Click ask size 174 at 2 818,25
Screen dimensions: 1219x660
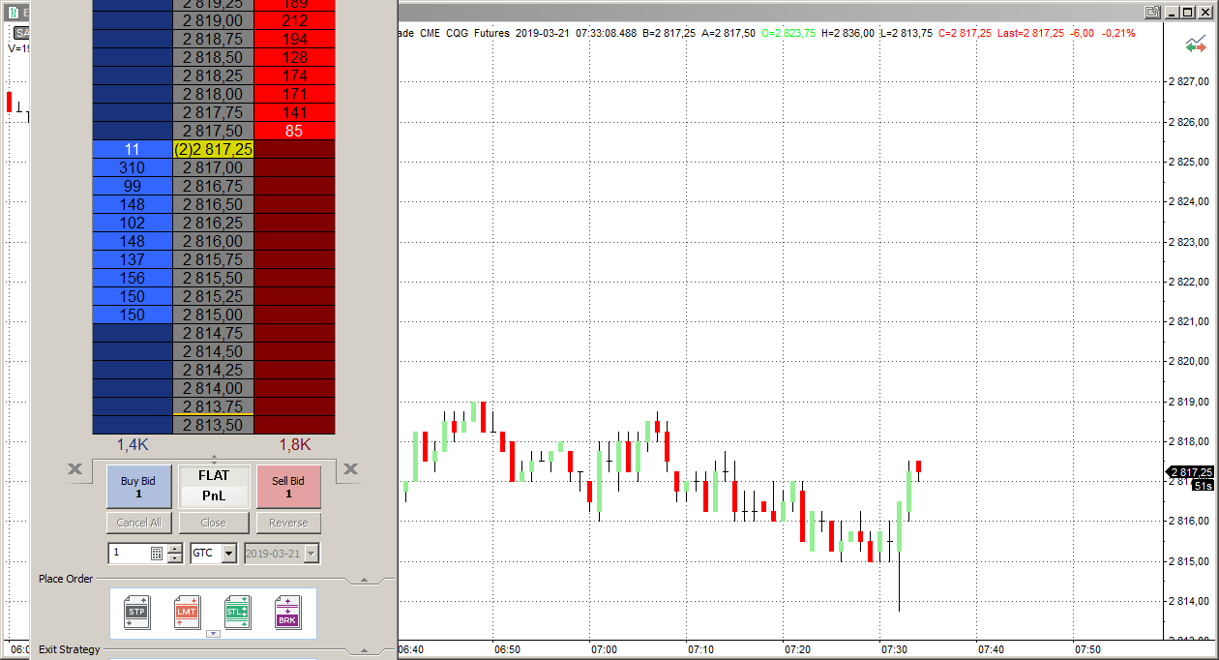point(295,76)
